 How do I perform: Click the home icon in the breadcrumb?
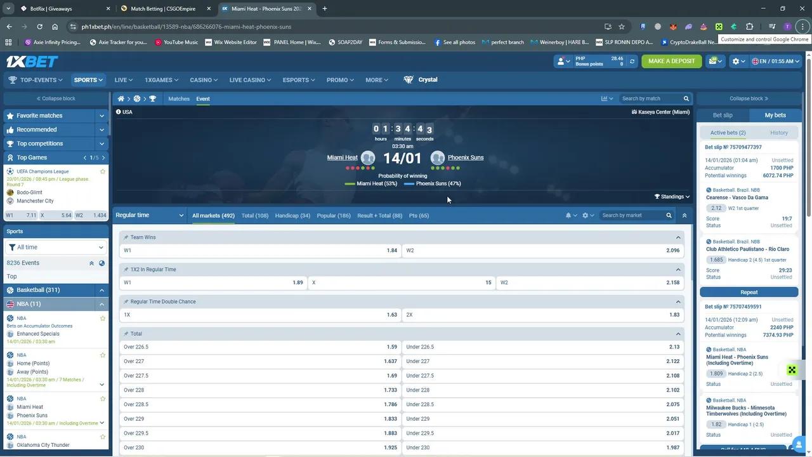tap(121, 99)
